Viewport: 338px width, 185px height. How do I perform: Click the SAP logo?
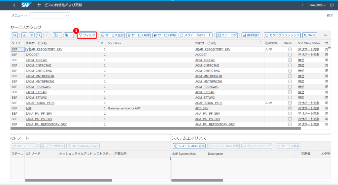tap(26, 5)
